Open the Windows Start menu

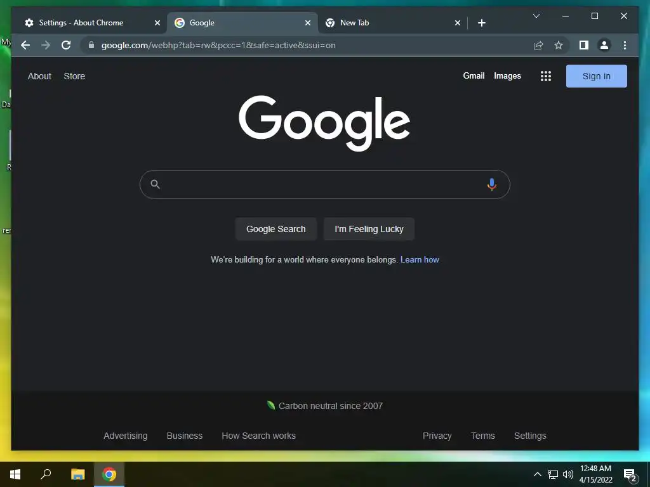pyautogui.click(x=15, y=474)
